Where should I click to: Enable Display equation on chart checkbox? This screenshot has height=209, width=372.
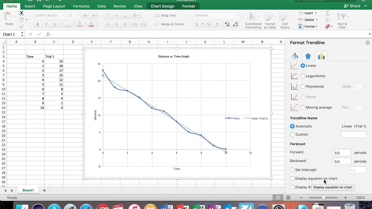point(292,179)
